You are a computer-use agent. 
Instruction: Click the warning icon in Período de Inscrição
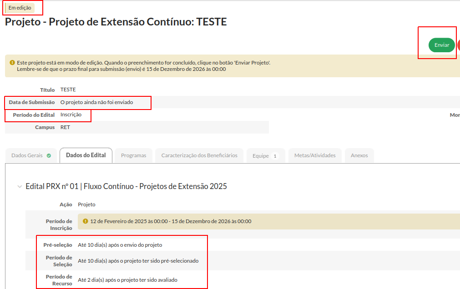(86, 221)
